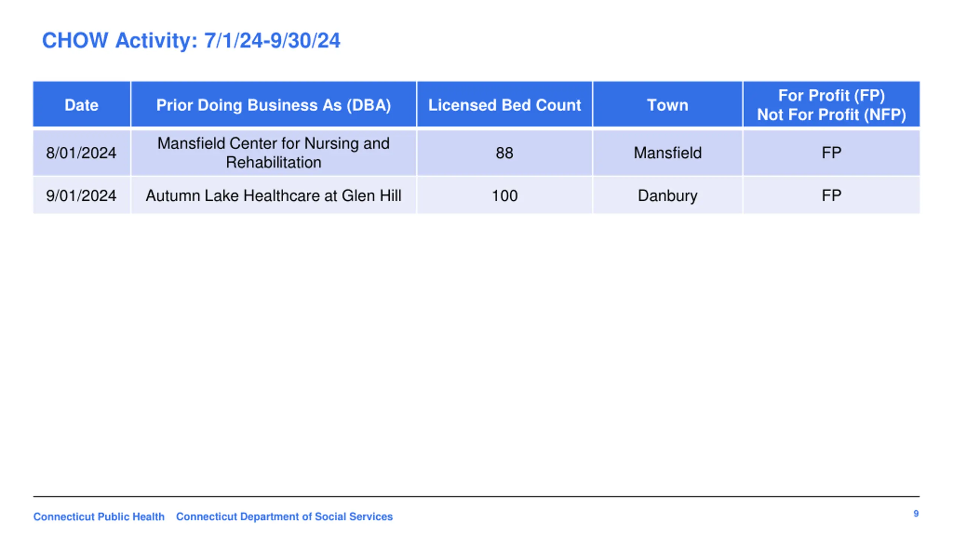Click the Licensed Bed Count header
Viewport: 953px width, 536px height.
(504, 104)
